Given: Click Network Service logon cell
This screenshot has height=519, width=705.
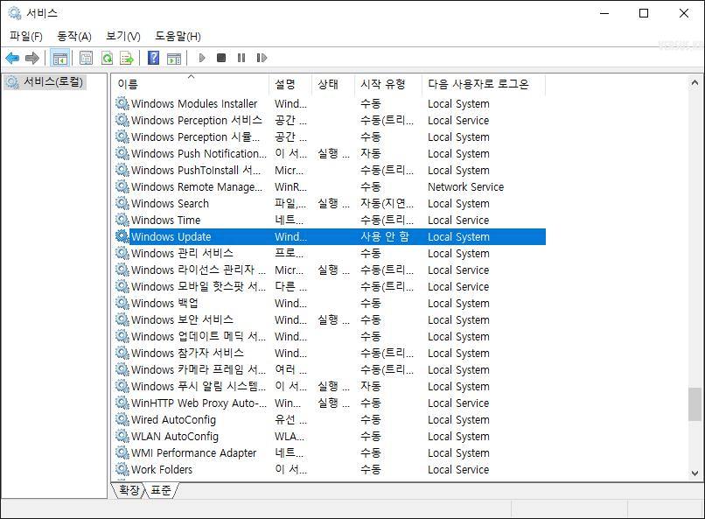Looking at the screenshot, I should pos(466,186).
